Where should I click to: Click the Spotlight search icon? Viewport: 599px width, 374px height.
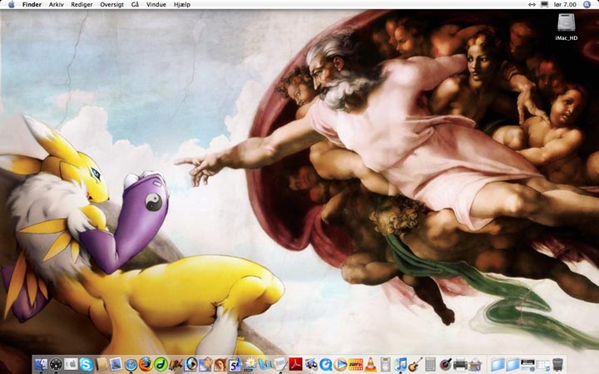coord(587,5)
